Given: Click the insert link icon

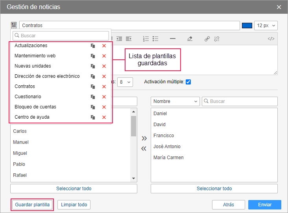Looking at the screenshot, I should 207,39.
